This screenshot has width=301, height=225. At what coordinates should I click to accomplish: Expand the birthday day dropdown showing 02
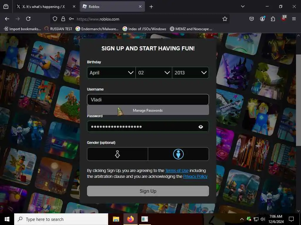[154, 73]
